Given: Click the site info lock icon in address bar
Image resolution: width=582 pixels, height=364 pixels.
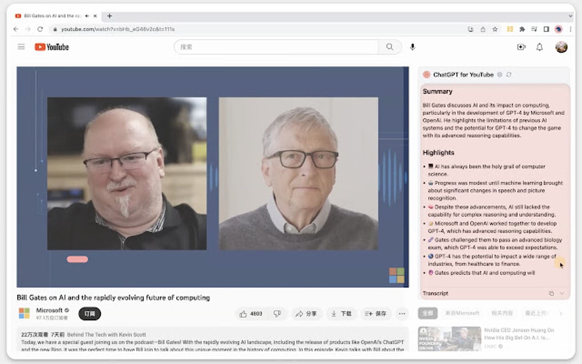Looking at the screenshot, I should tap(55, 29).
